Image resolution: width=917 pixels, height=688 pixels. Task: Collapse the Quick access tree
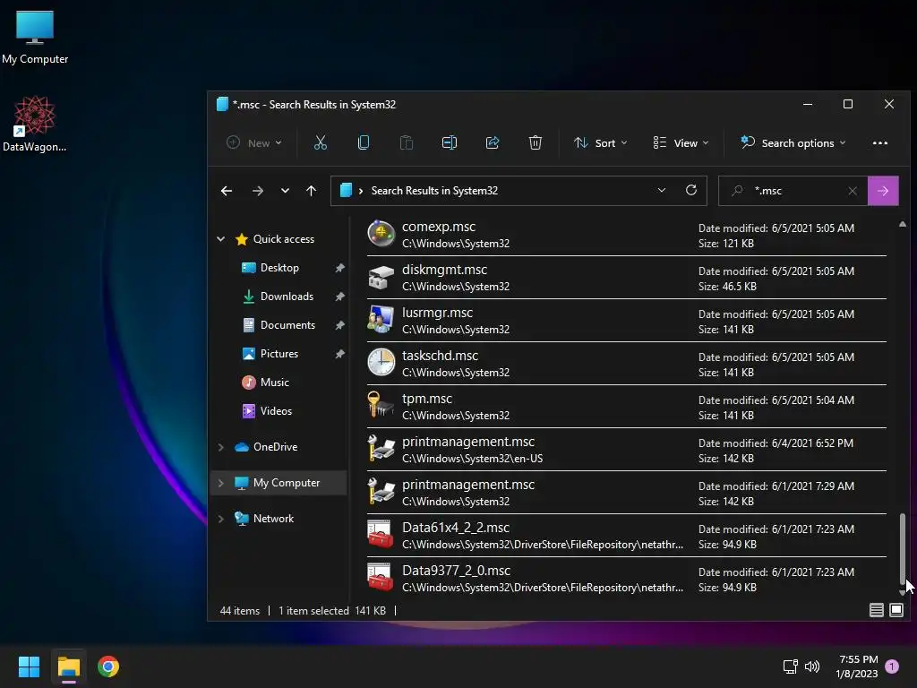coord(221,238)
